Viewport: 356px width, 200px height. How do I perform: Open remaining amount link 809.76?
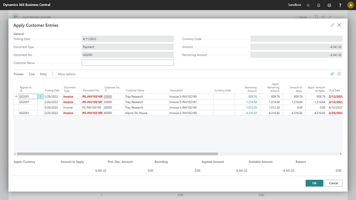(x=253, y=97)
